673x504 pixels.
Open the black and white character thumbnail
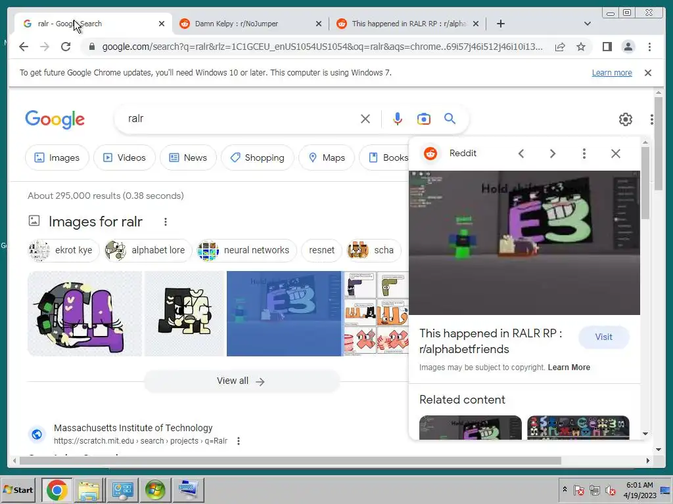184,314
